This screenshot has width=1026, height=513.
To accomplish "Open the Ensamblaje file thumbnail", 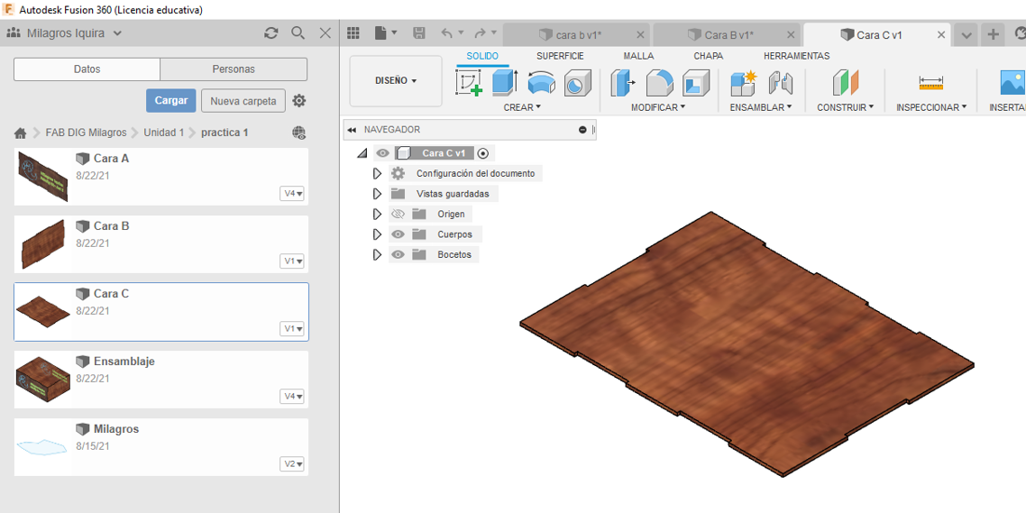I will pyautogui.click(x=42, y=378).
